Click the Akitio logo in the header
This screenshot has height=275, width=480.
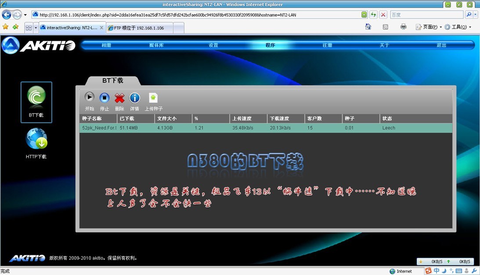click(x=39, y=46)
